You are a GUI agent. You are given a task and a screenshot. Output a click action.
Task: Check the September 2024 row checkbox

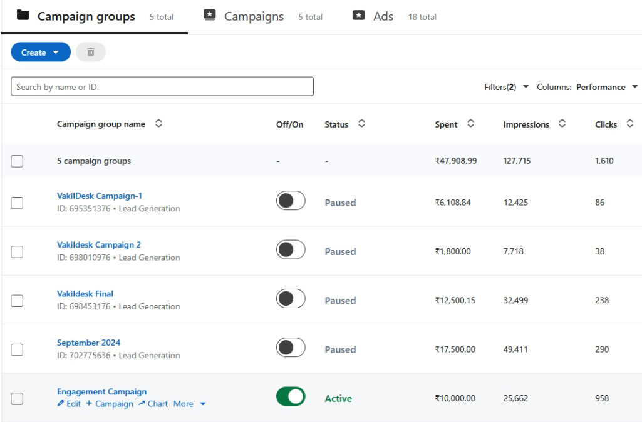(x=17, y=349)
